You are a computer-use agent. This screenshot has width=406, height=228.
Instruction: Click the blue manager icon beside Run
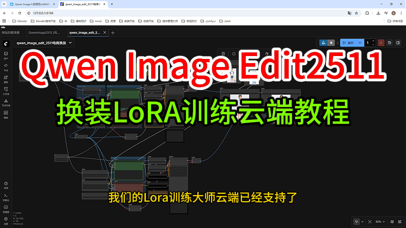point(323,43)
